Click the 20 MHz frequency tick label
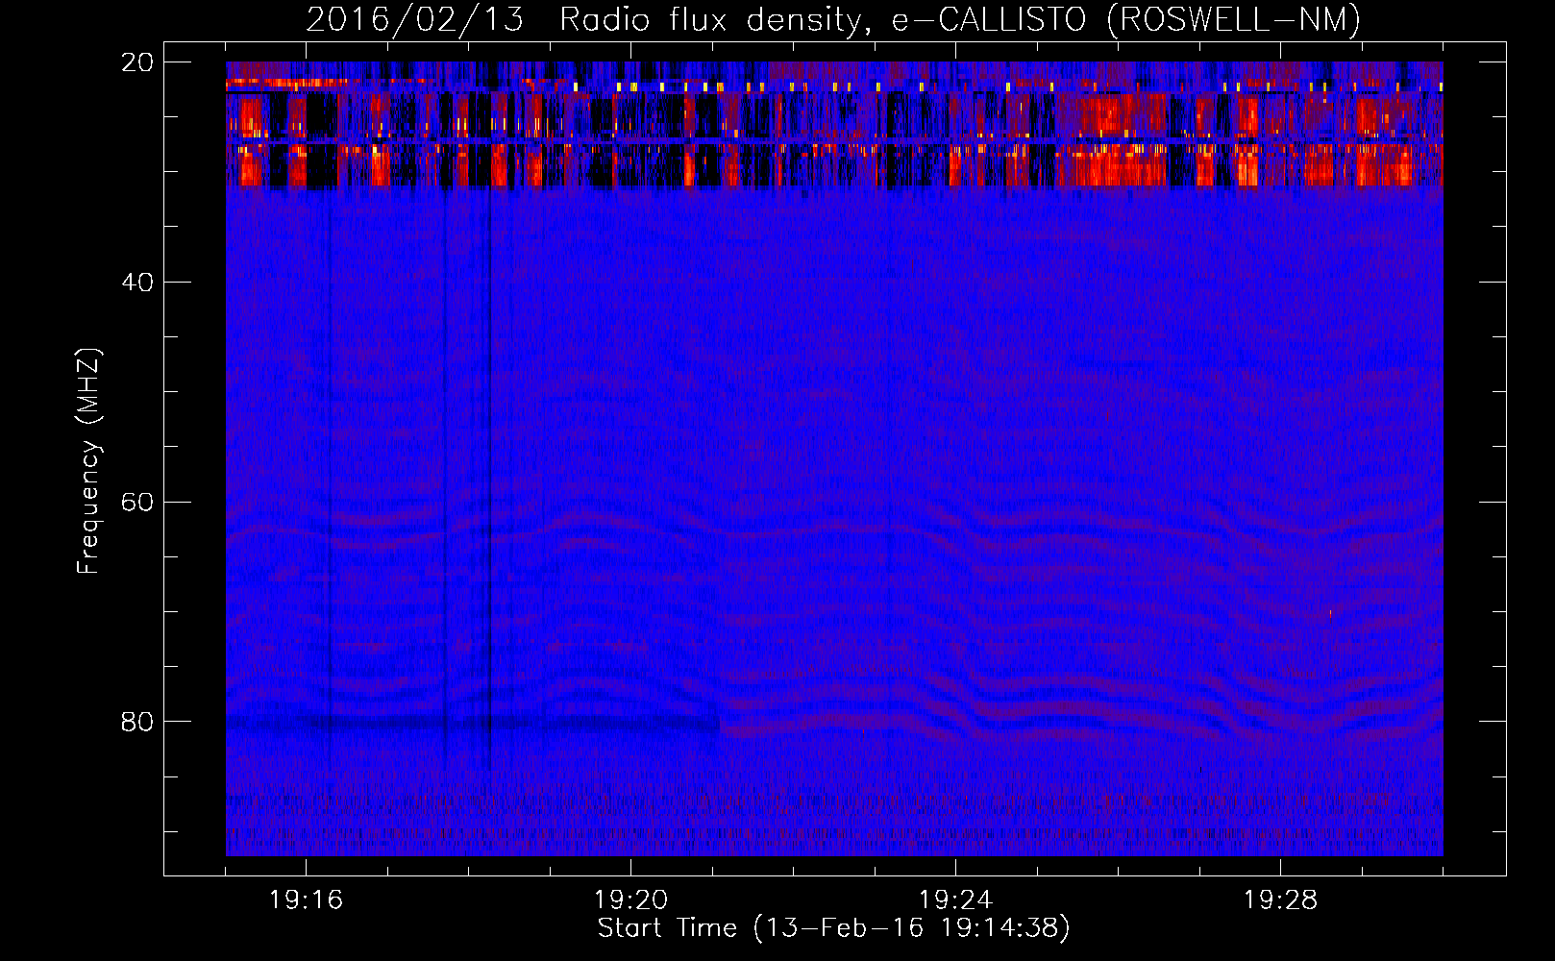The width and height of the screenshot is (1555, 961). point(137,62)
